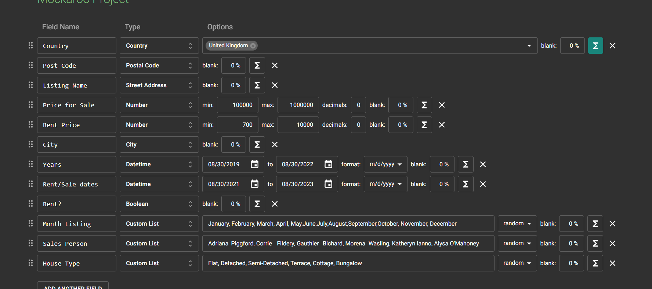Click drag handle next to Sales Person
652x289 pixels.
[x=30, y=243]
